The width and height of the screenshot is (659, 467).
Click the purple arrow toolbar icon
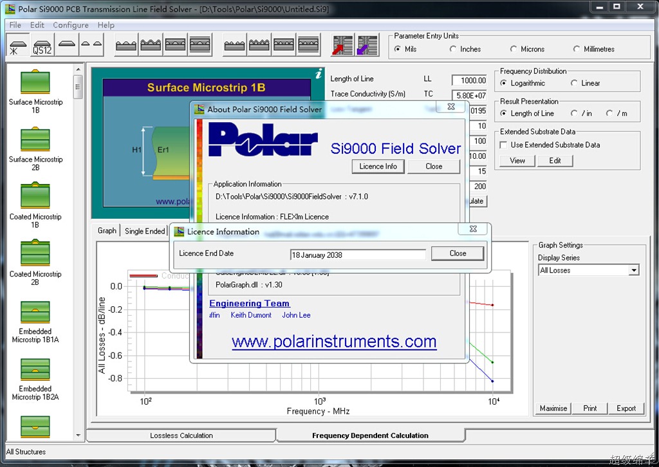367,46
